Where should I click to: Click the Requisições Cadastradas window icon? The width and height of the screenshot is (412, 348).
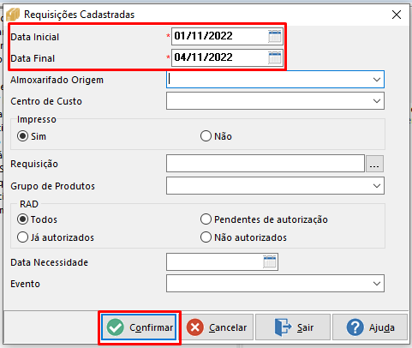pos(13,15)
